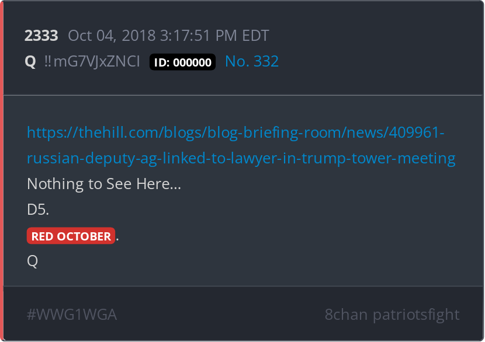Click the bold Q author name
Viewport: 485px width, 342px height.
pyautogui.click(x=30, y=61)
